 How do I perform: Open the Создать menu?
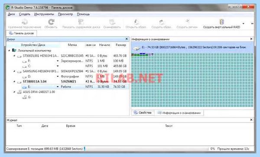tap(25, 14)
